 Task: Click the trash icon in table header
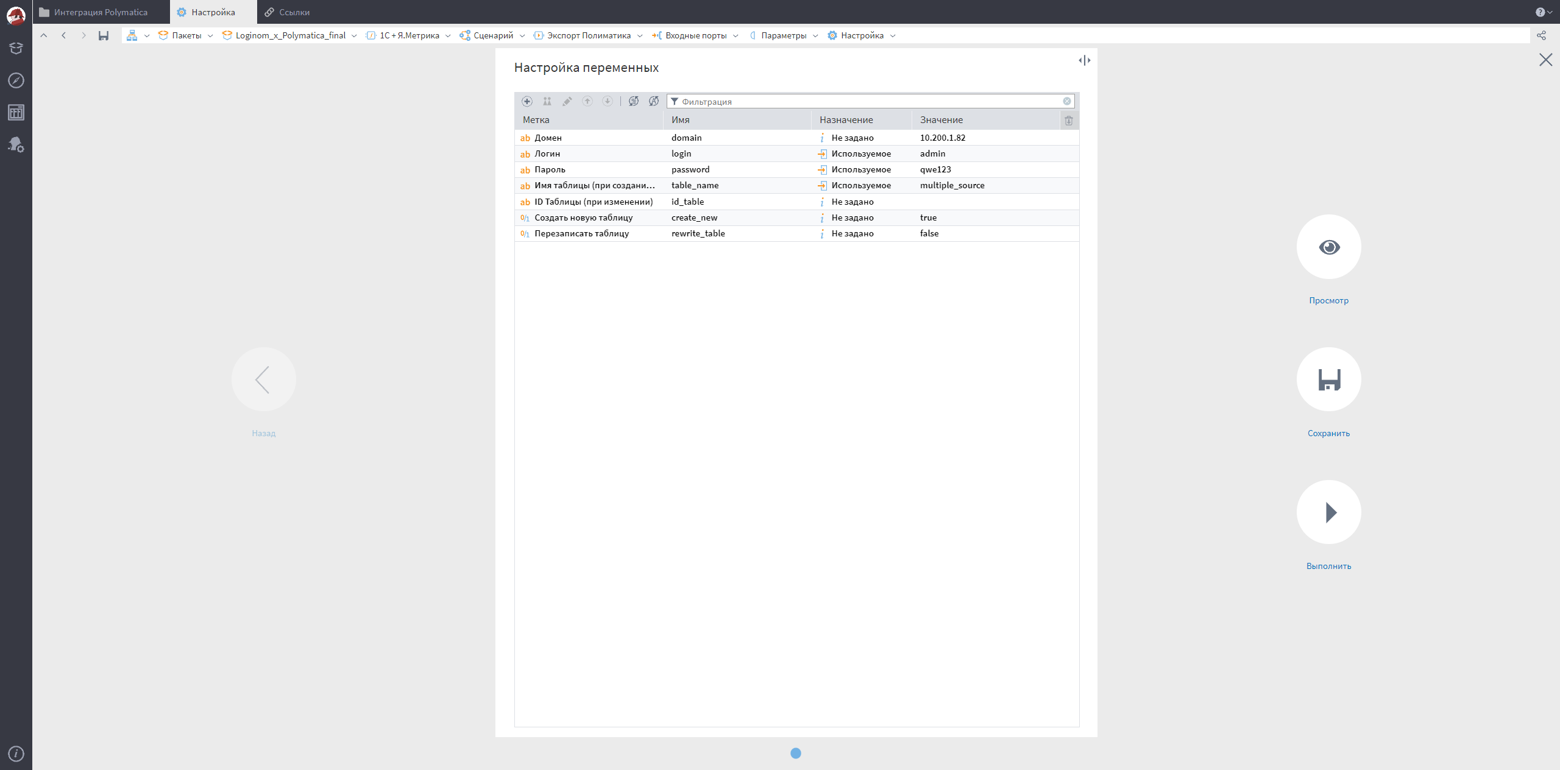1069,121
